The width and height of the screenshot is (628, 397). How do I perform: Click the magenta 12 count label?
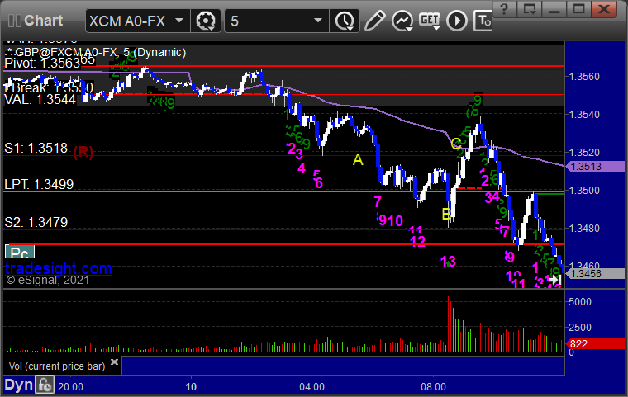coord(418,241)
